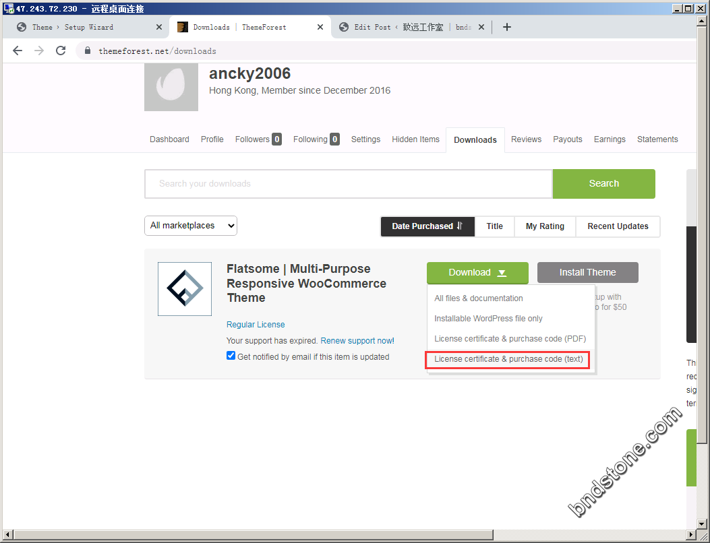The image size is (710, 543).
Task: Open the Payouts tab
Action: click(x=567, y=139)
